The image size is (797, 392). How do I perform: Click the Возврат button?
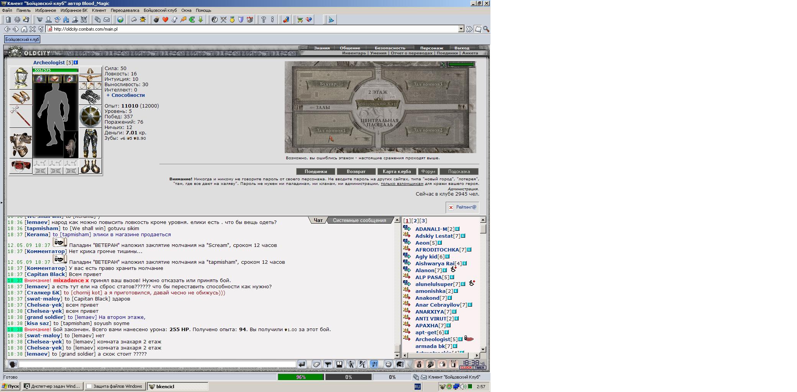[x=356, y=171]
